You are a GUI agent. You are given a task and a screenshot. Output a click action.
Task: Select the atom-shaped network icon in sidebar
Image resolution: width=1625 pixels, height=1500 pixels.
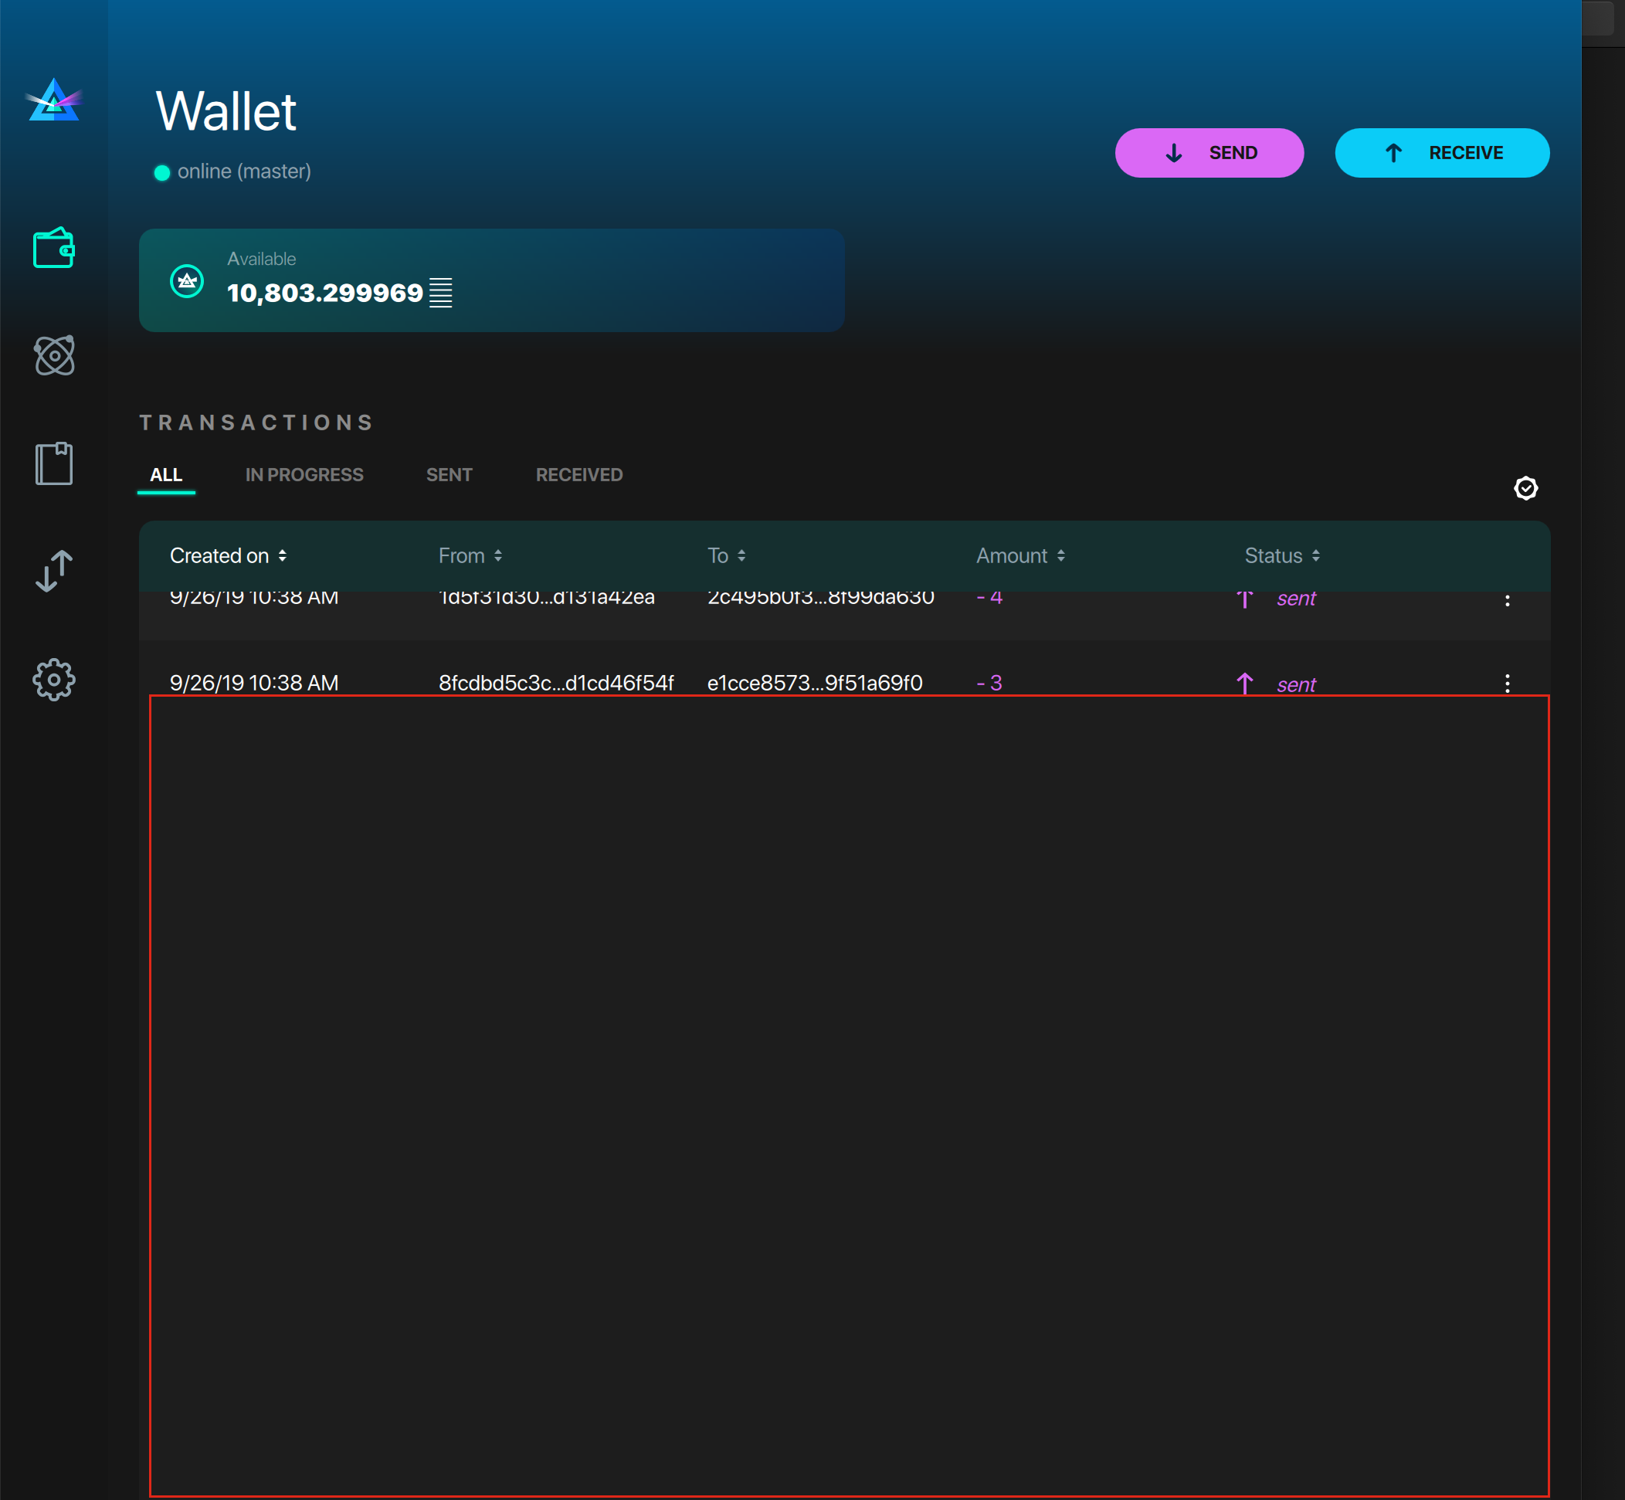coord(53,355)
